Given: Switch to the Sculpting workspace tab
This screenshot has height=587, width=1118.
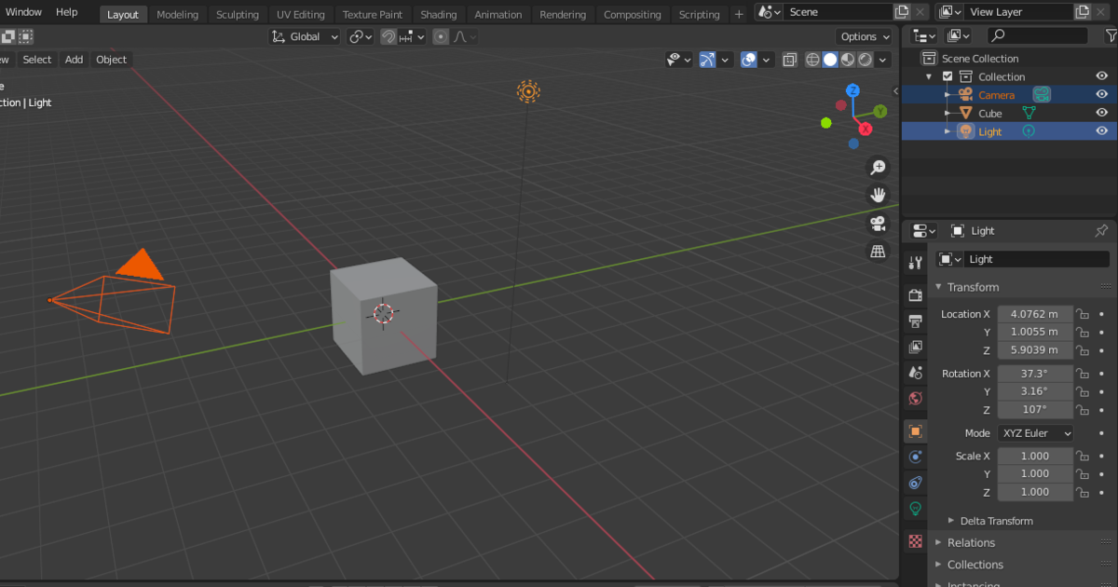Looking at the screenshot, I should click(x=238, y=14).
